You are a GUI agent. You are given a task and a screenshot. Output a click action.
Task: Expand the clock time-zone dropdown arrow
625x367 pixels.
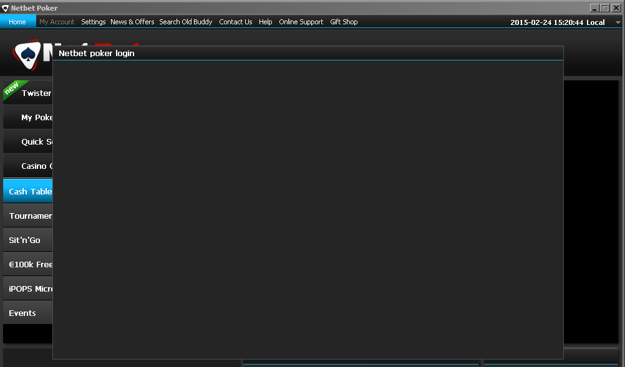(x=618, y=22)
